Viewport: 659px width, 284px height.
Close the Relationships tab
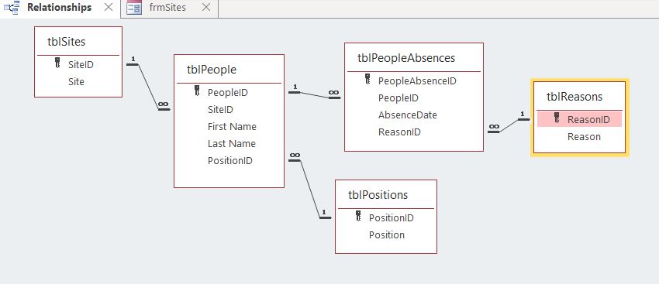pyautogui.click(x=109, y=7)
